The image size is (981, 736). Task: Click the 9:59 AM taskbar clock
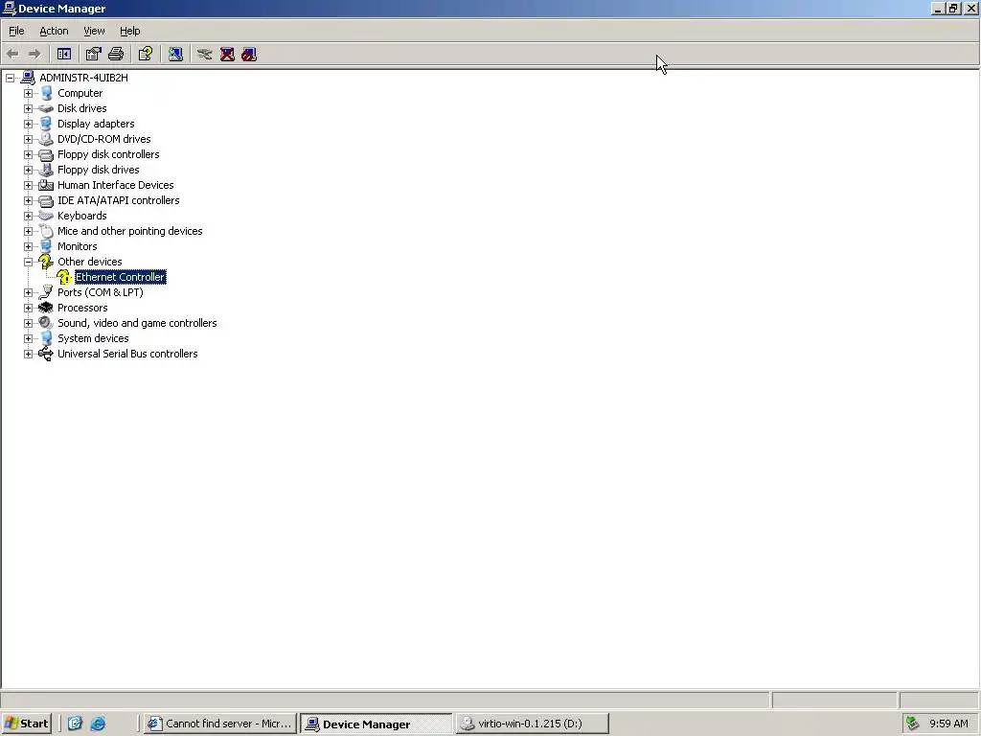pyautogui.click(x=948, y=724)
